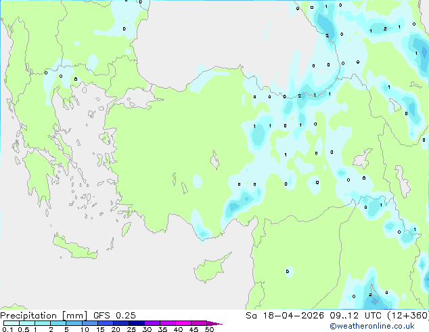Pick the 1–2 mm legend swatch

click(x=43, y=323)
